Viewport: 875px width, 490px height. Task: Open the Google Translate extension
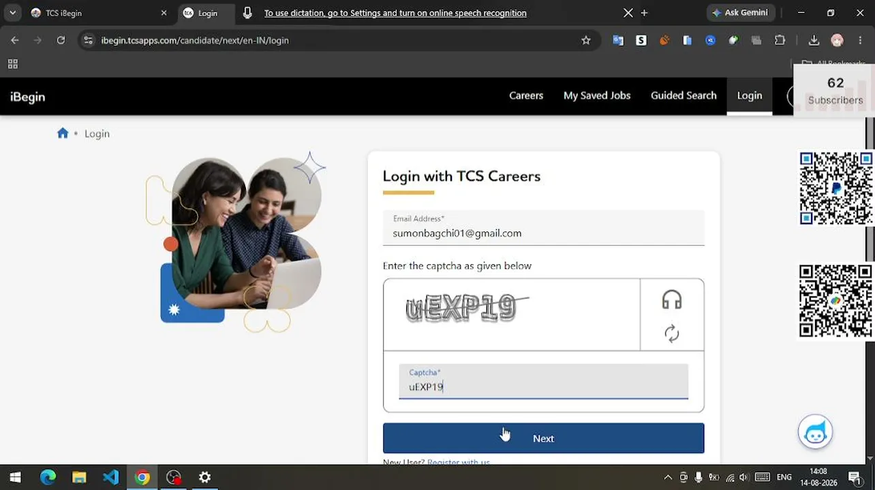coord(618,40)
